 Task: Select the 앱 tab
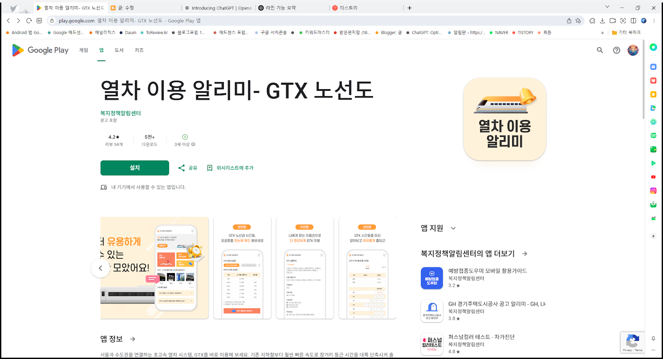pyautogui.click(x=102, y=50)
